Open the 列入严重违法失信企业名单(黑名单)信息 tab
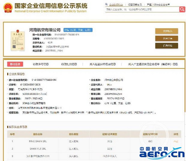Screen dimensions: 186x161 (153, 64)
